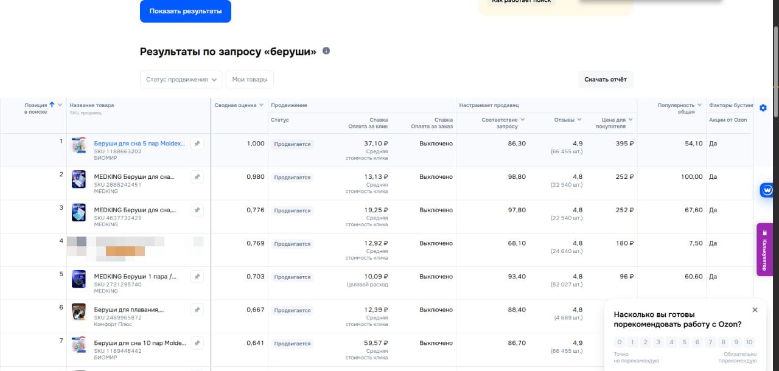
Task: Expand Позиция в поиске column chevron
Action: 60,105
